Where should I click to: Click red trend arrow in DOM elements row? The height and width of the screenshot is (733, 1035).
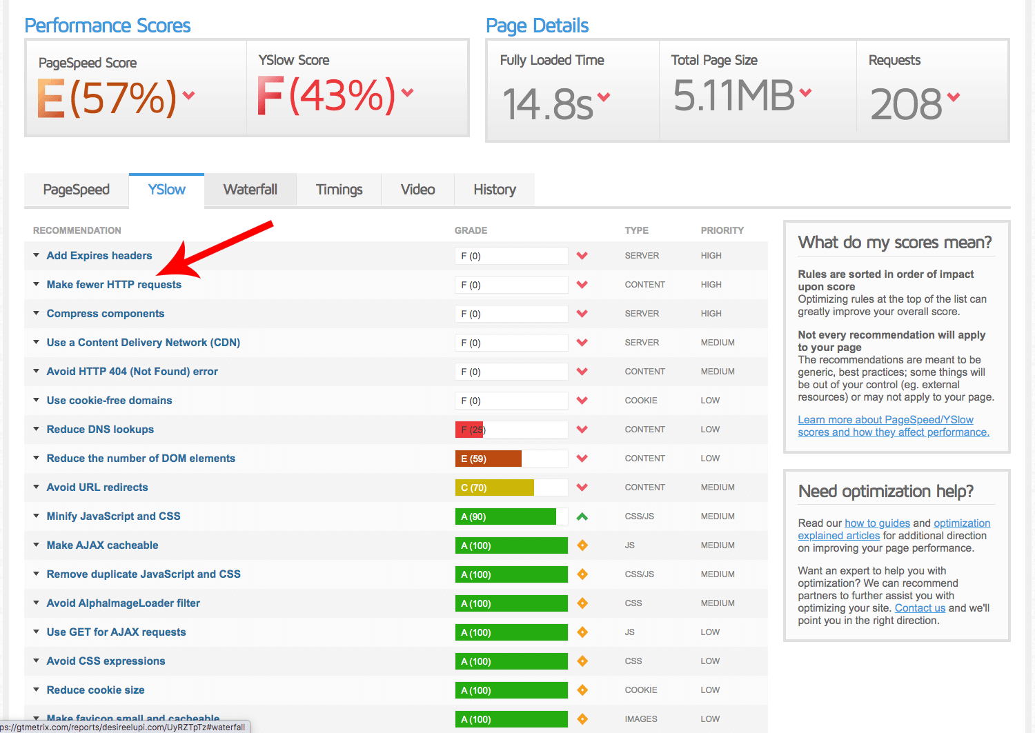(582, 459)
